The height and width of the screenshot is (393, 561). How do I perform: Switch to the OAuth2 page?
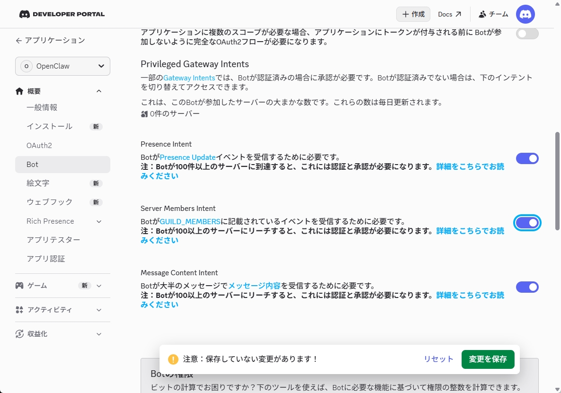pos(39,145)
